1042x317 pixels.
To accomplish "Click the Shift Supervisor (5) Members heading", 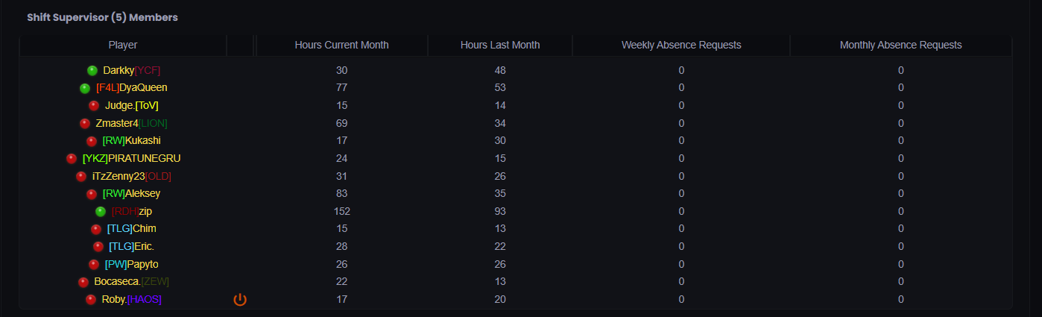I will coord(102,17).
